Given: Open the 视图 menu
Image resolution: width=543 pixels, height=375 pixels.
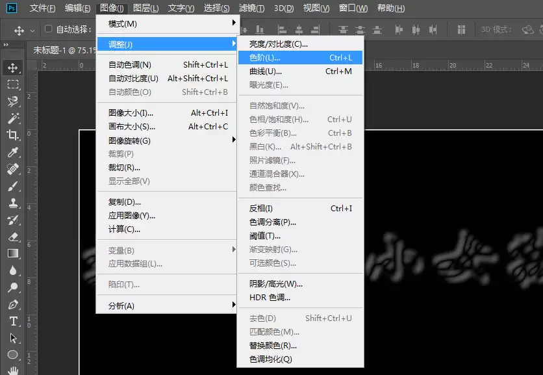Looking at the screenshot, I should [x=316, y=8].
